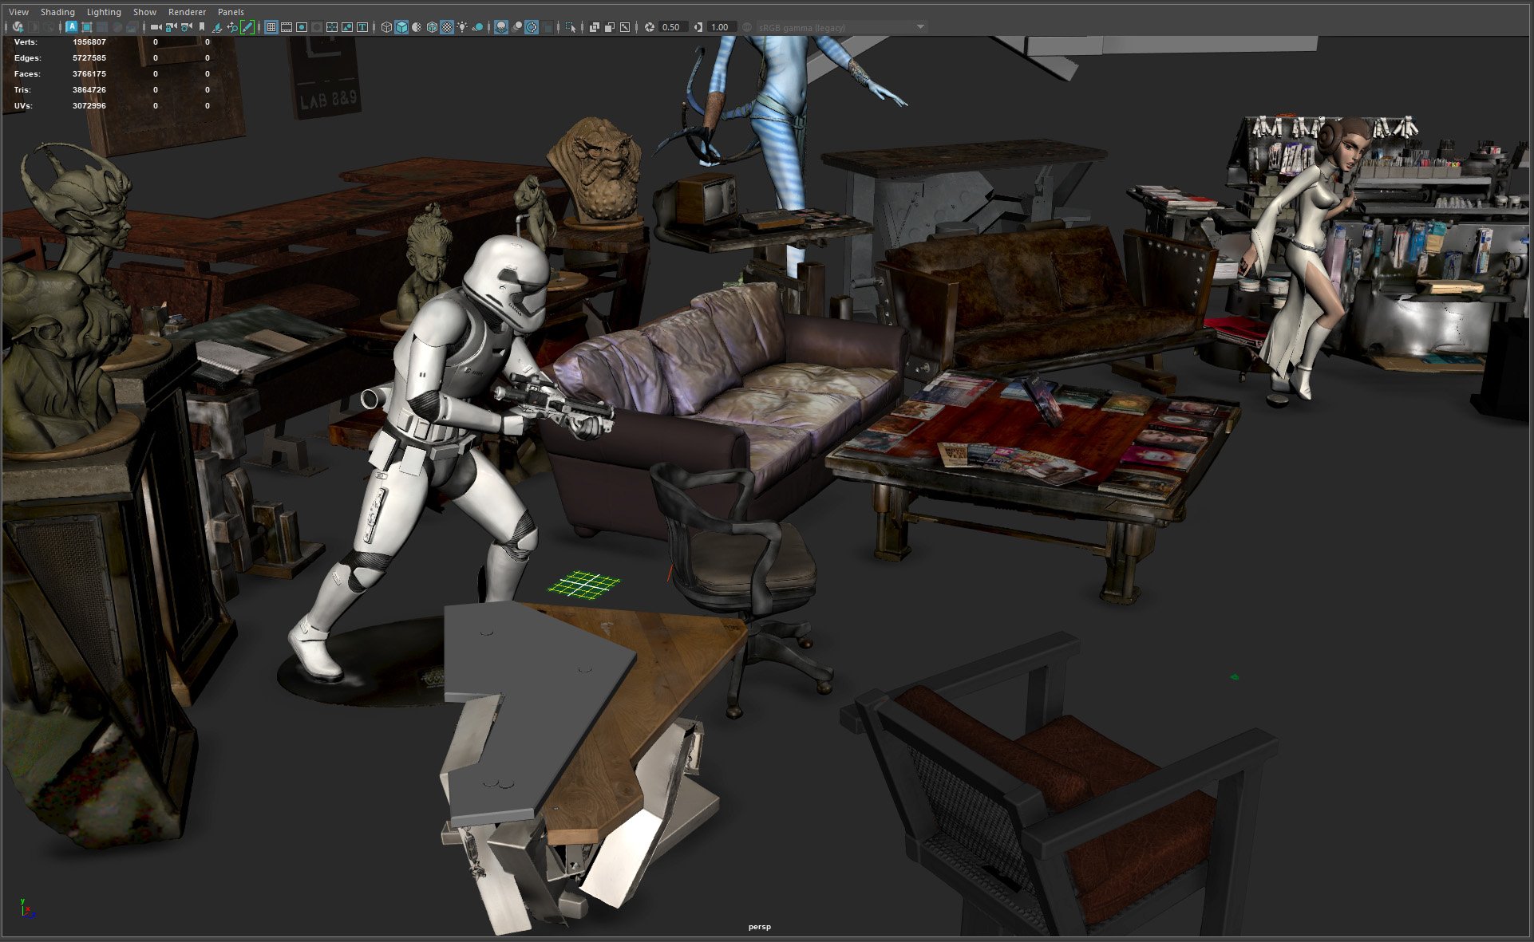Click the Gamma contrast icon
The height and width of the screenshot is (942, 1534).
click(x=698, y=27)
